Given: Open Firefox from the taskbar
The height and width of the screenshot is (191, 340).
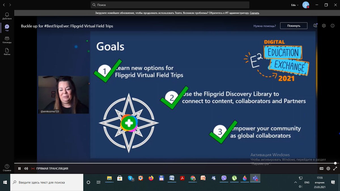Looking at the screenshot, I should (151, 178).
